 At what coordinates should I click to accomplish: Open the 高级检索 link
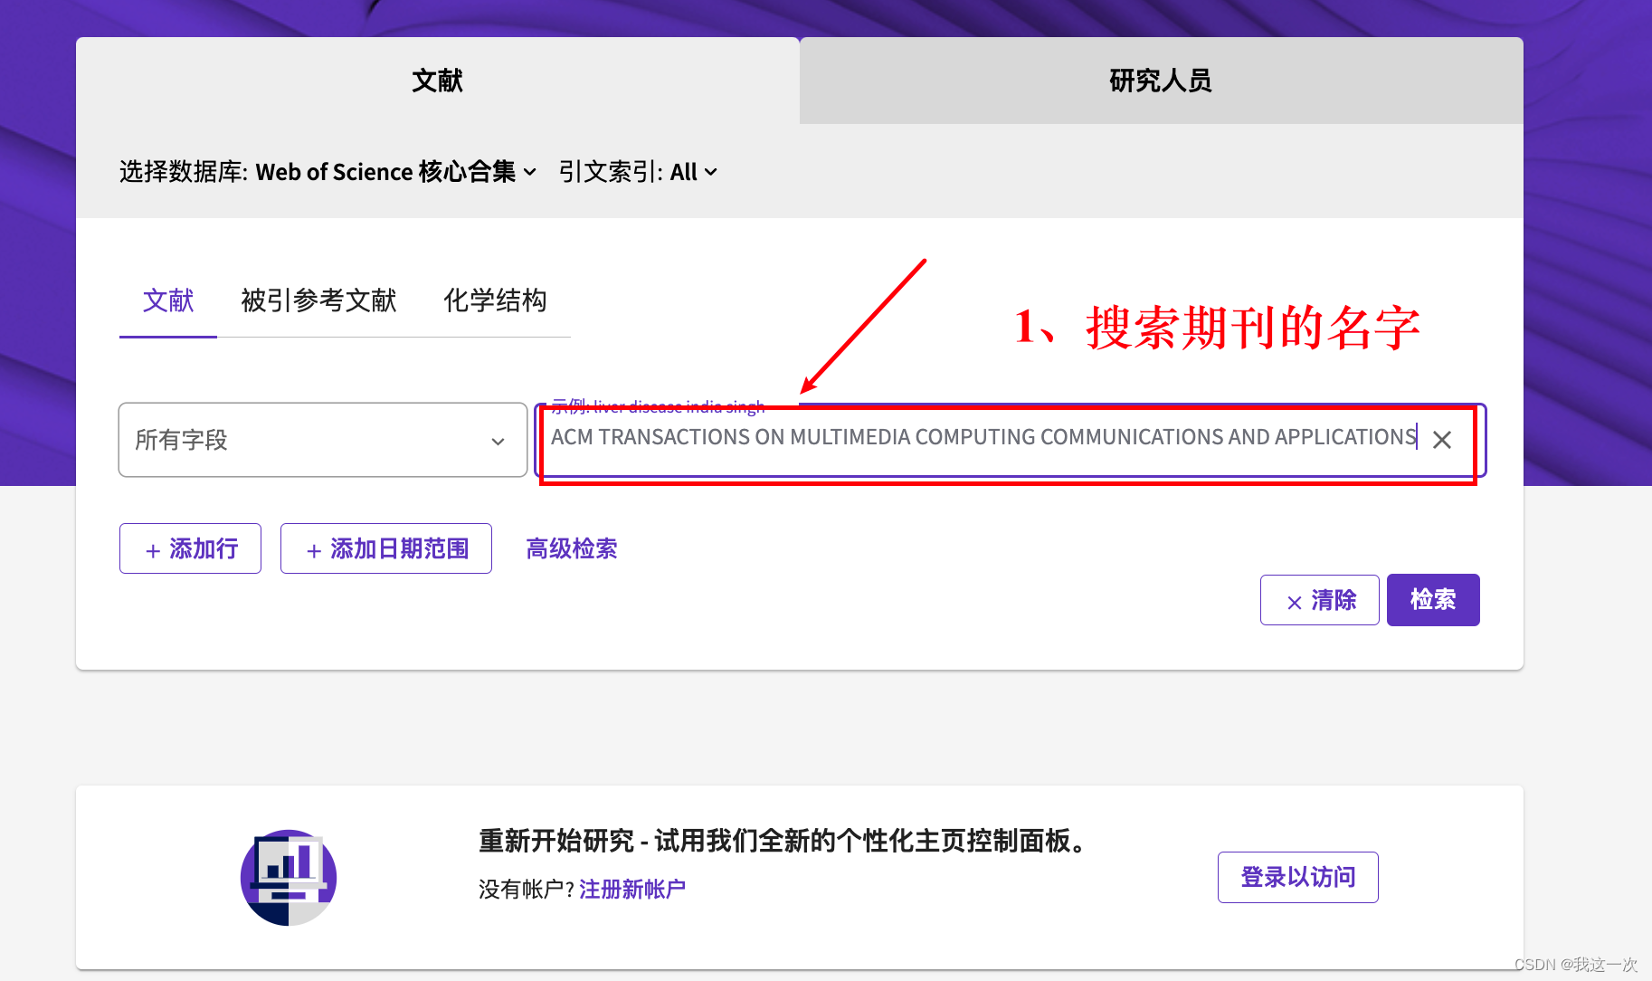pos(572,548)
